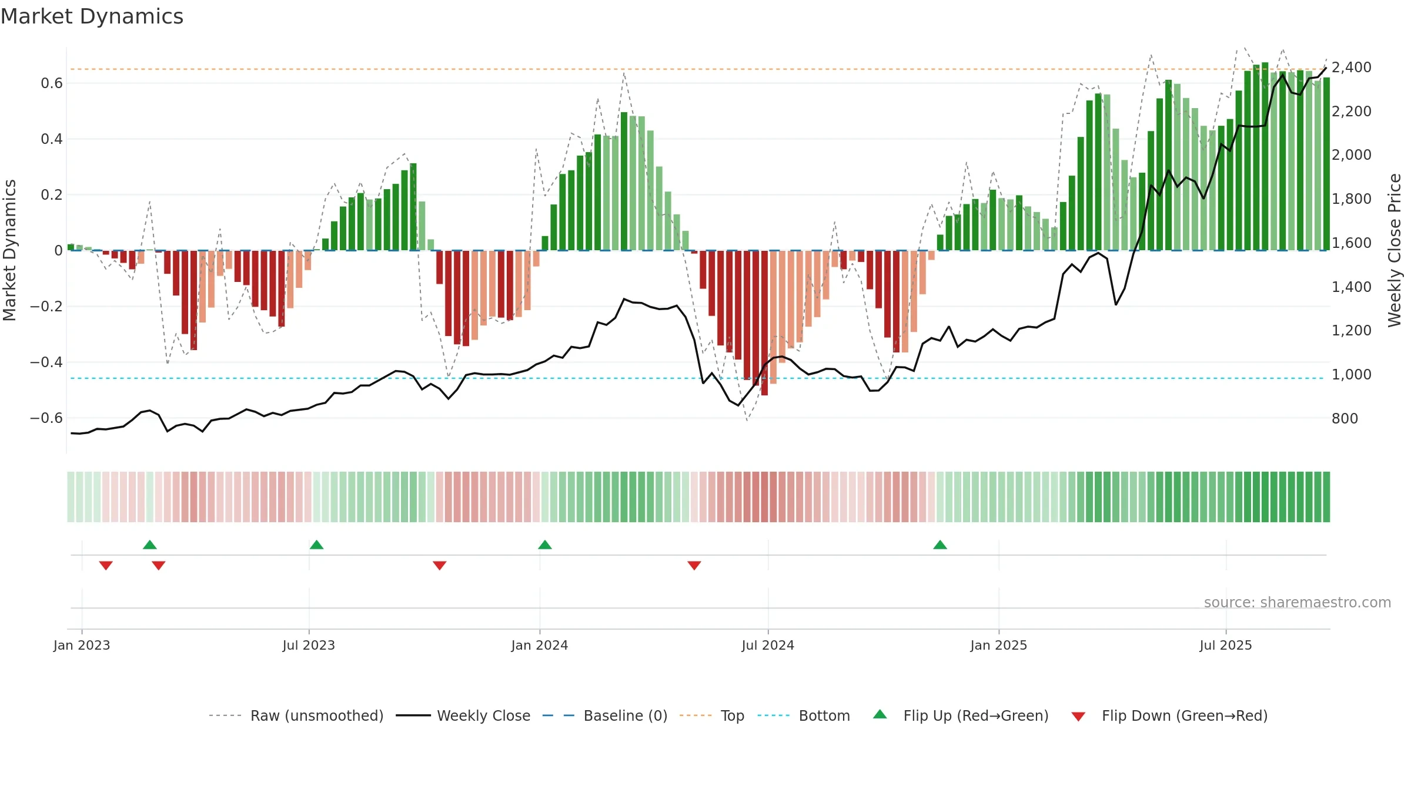Toggle the Bottom legend entry
Screen dimensions: 1411x793
[804, 715]
